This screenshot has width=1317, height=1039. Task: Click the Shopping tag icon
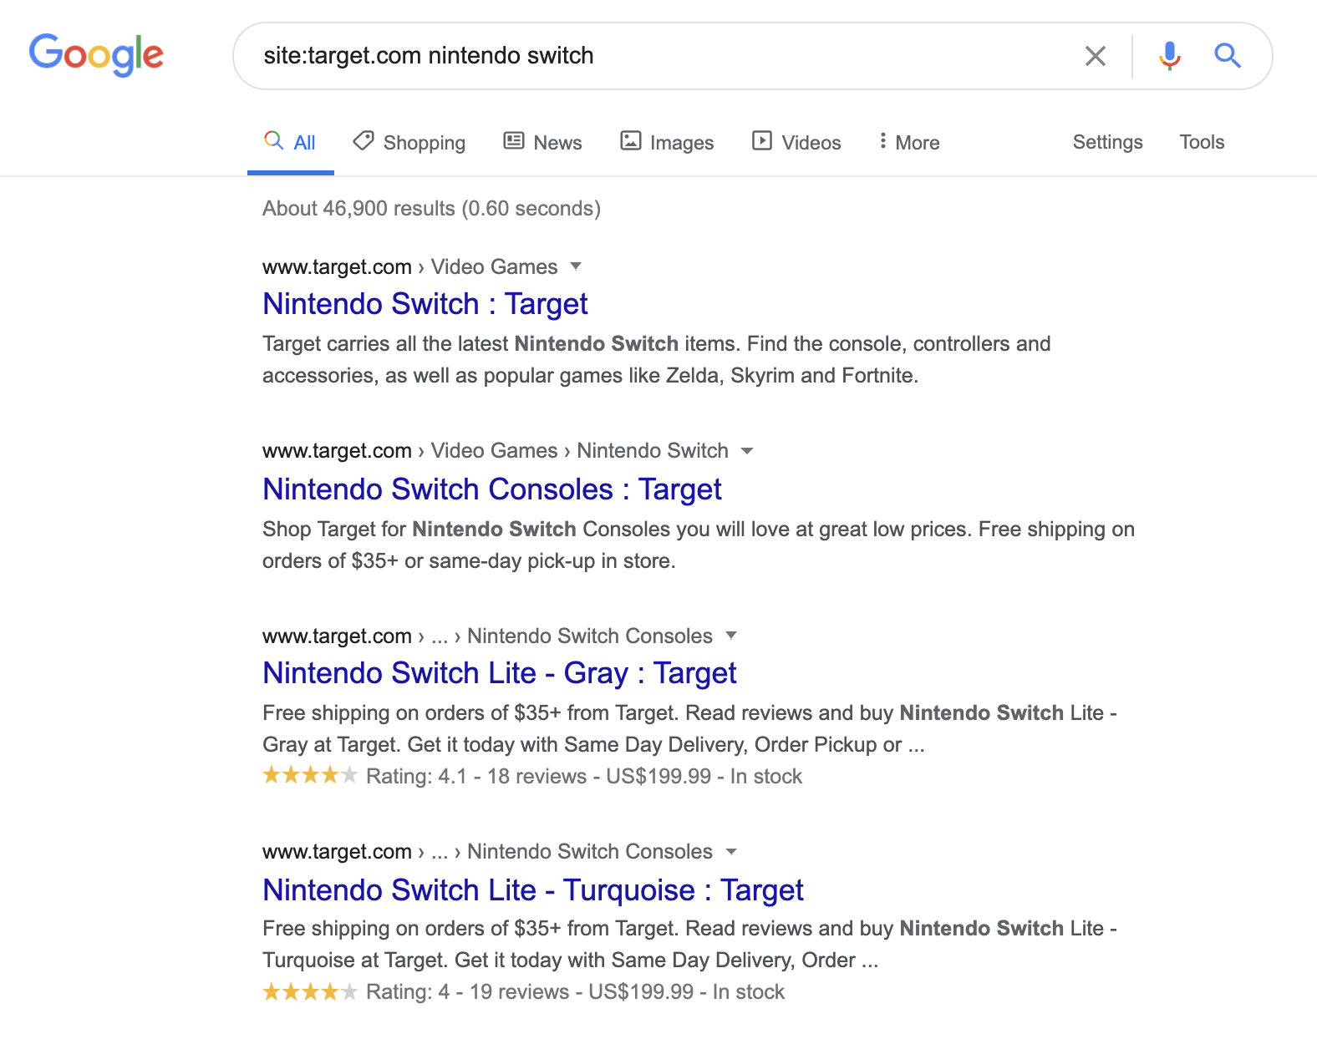[x=363, y=141]
